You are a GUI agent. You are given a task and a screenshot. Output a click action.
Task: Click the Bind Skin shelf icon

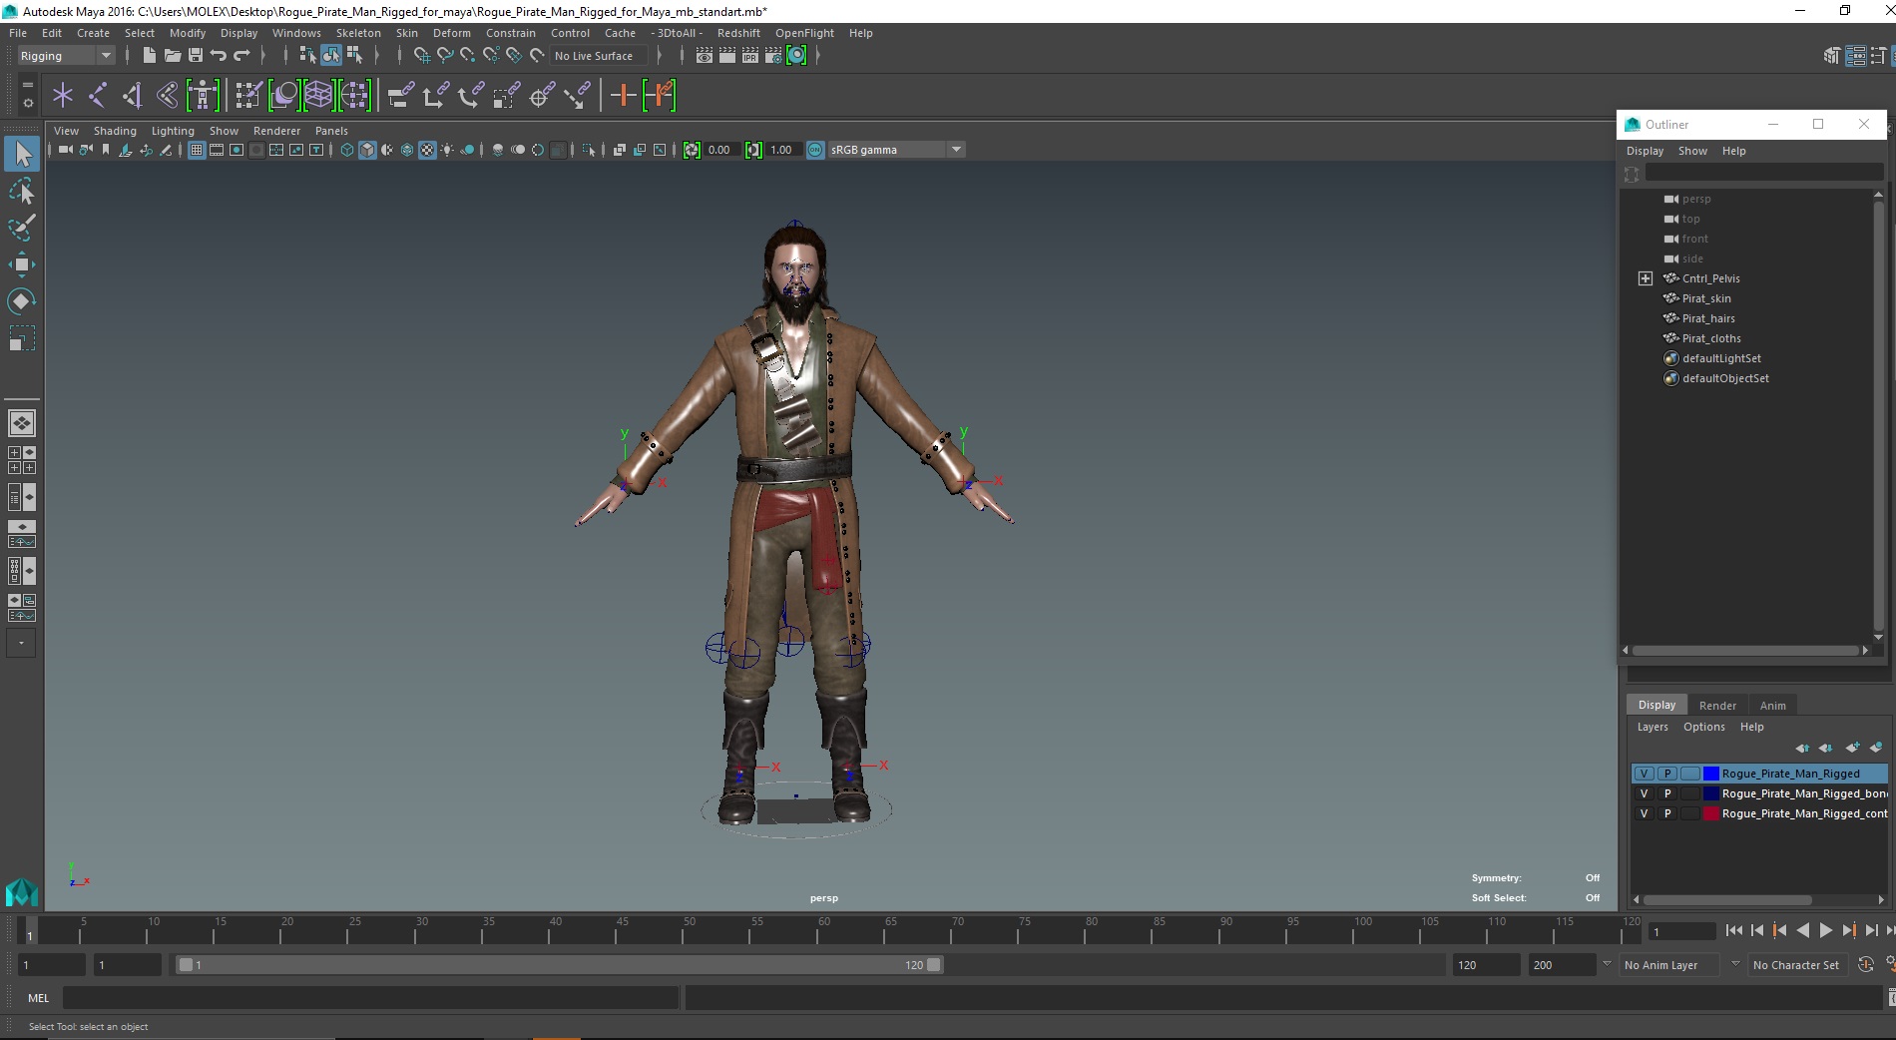point(167,96)
